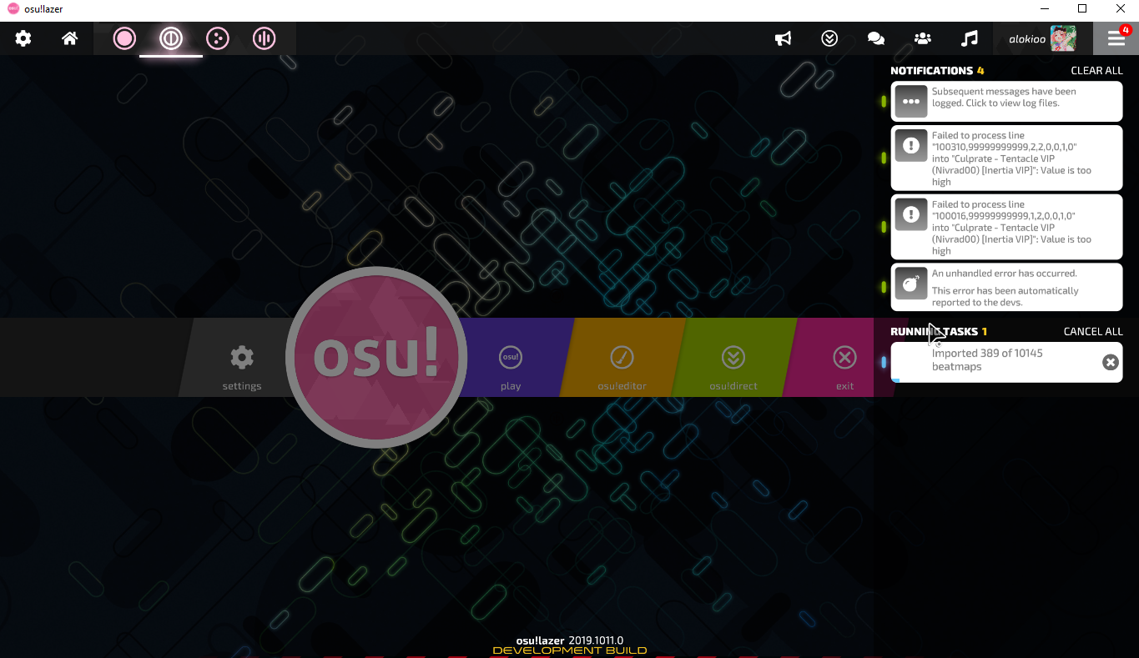Switch to the osu!catch ruleset
Screen dimensions: 1139x658
217,38
